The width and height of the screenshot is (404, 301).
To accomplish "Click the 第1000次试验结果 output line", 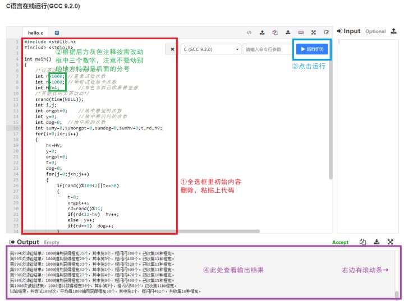I will 93,286.
